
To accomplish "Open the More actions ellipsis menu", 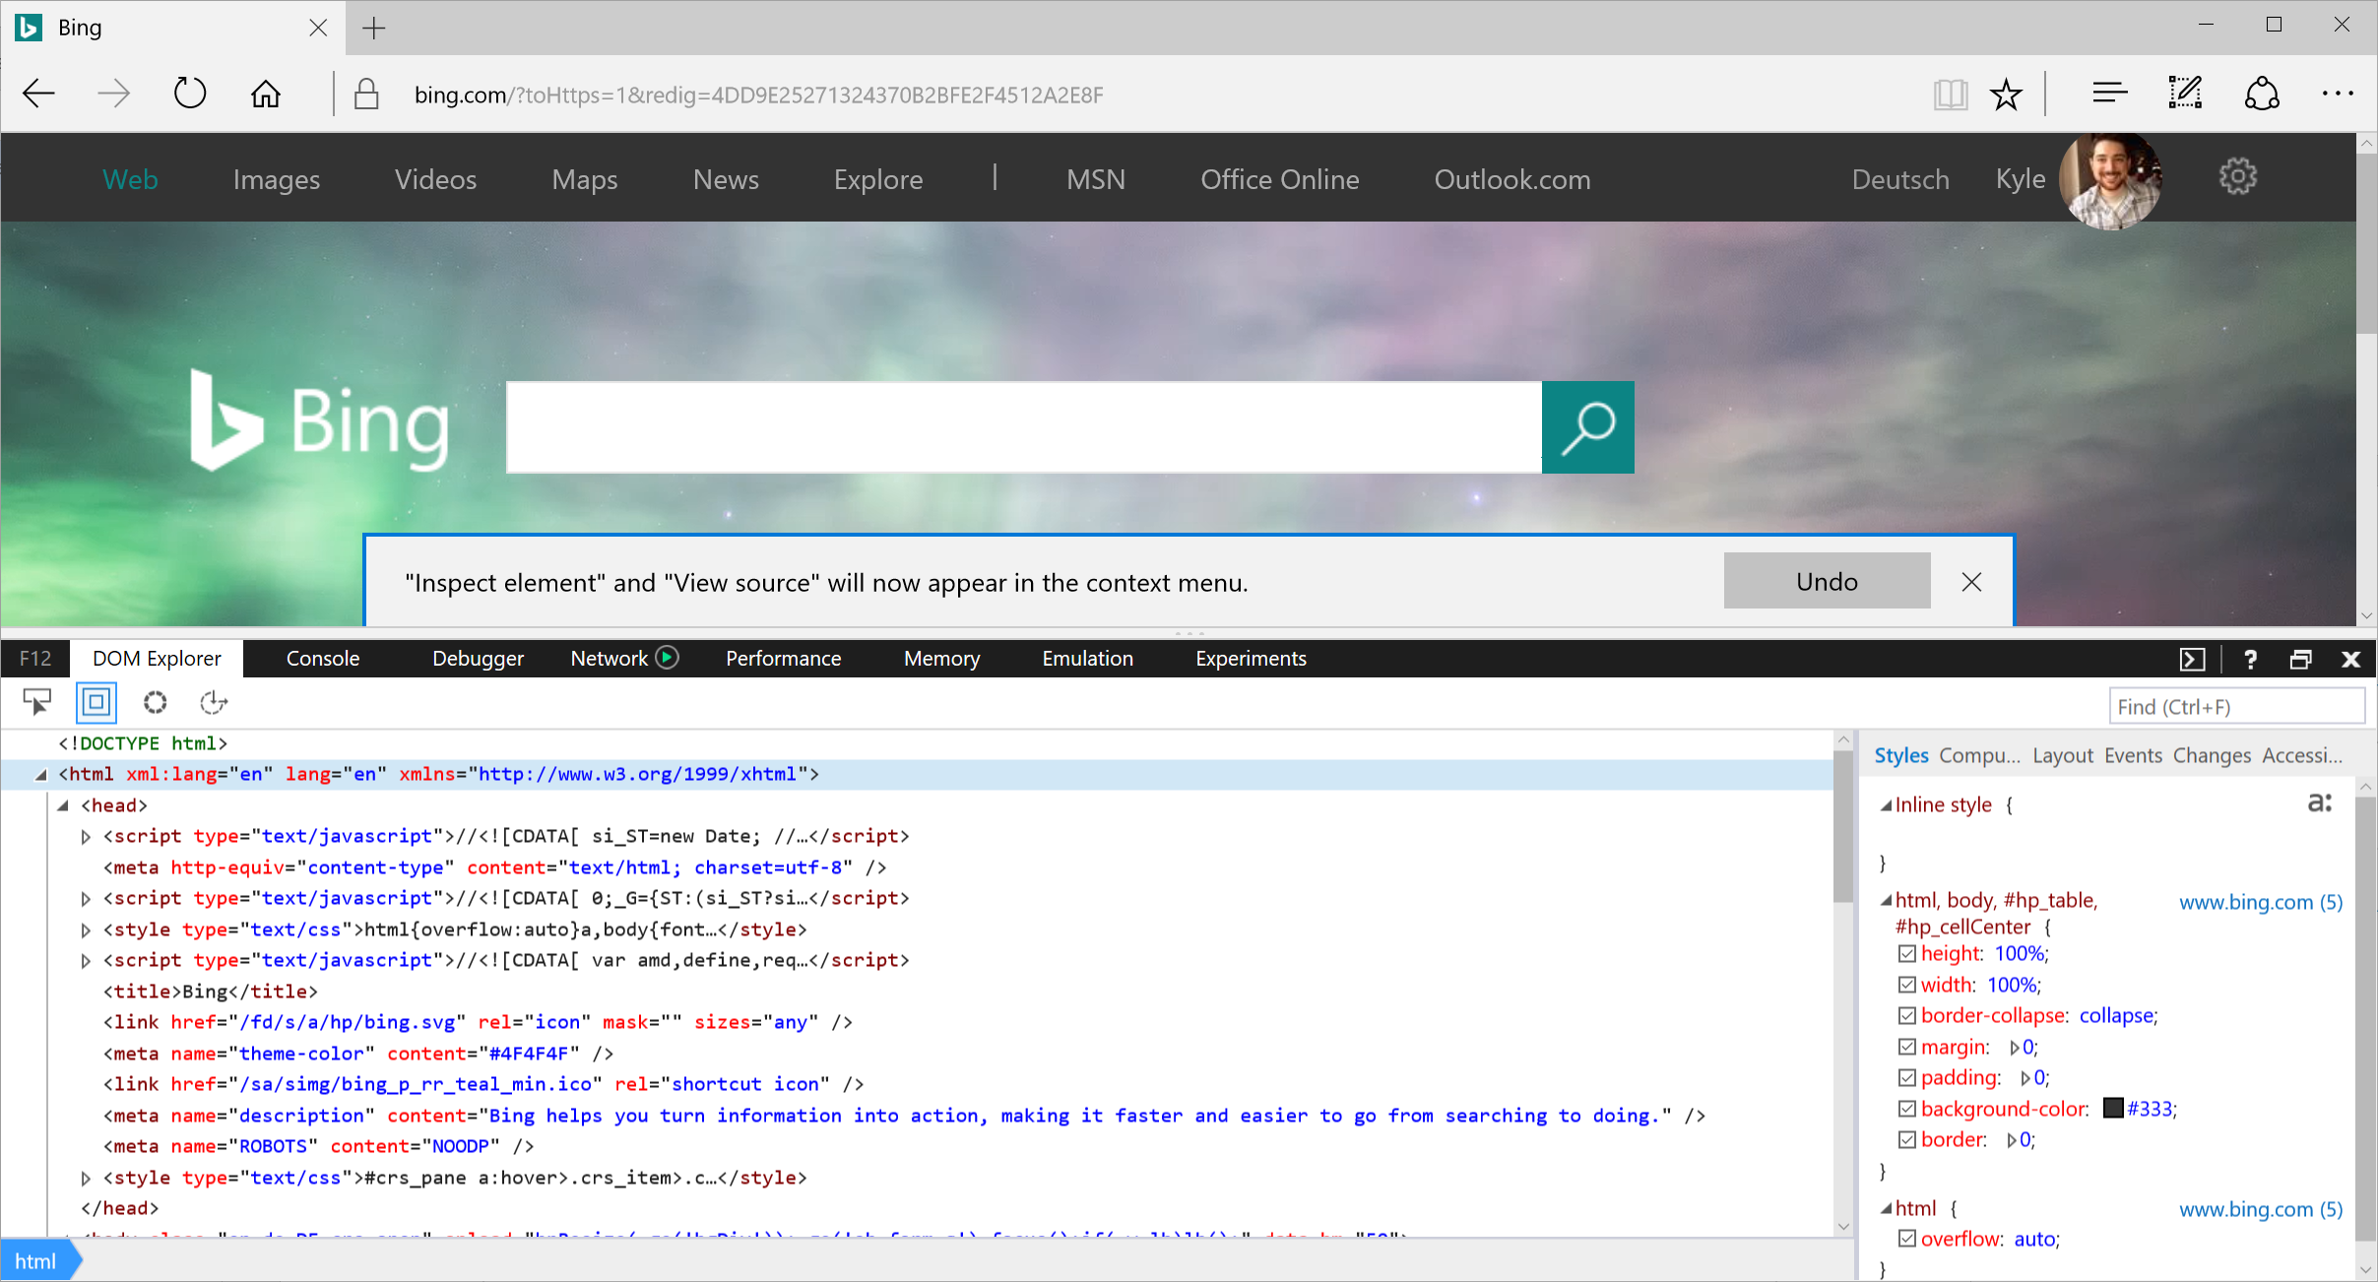I will pyautogui.click(x=2338, y=95).
